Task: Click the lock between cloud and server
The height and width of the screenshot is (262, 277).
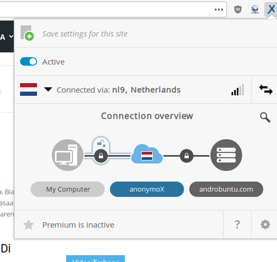Action: click(x=187, y=156)
